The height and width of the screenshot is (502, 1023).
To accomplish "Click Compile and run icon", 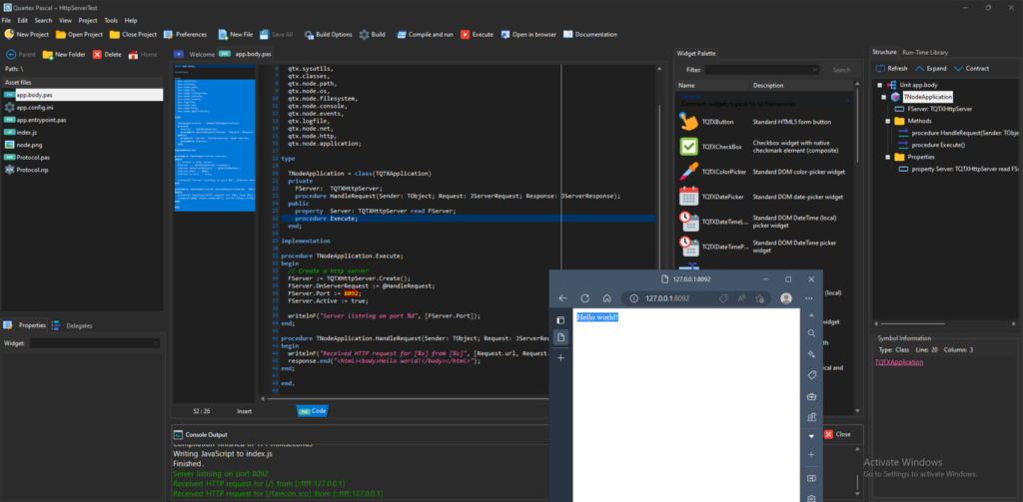I will tap(401, 34).
